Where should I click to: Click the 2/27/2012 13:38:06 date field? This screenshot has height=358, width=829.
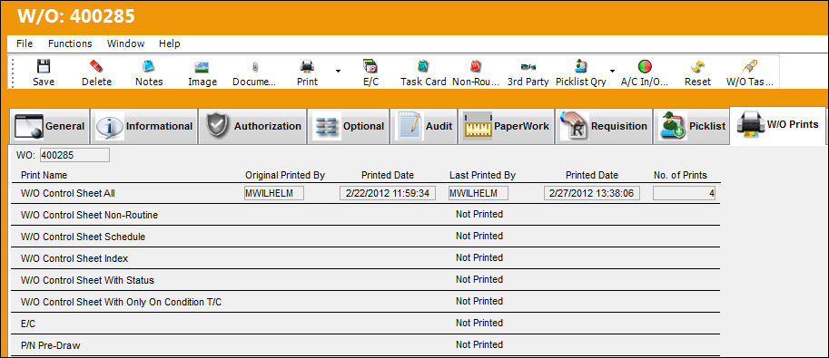click(592, 193)
